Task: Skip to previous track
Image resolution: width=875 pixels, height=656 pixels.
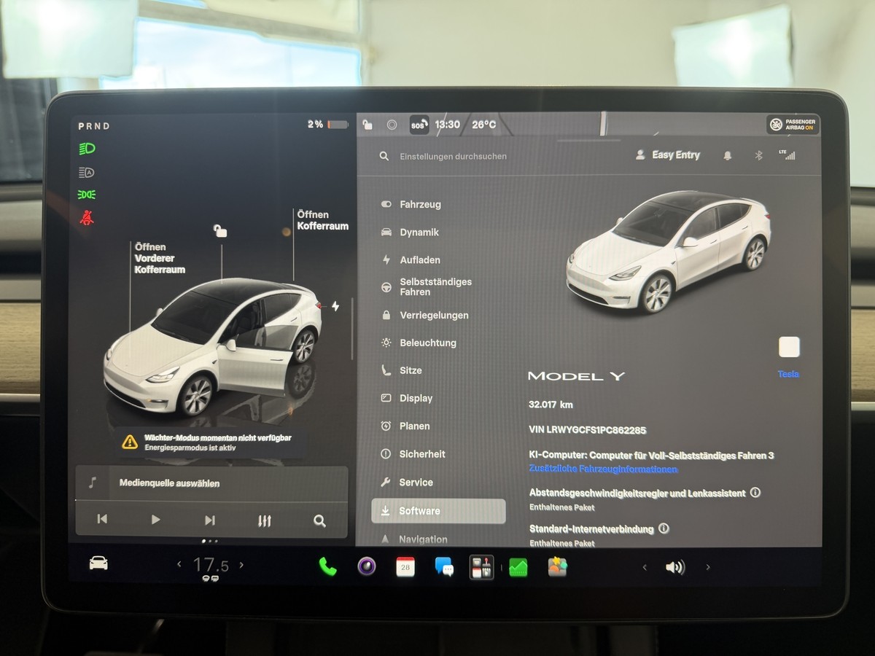Action: [102, 520]
